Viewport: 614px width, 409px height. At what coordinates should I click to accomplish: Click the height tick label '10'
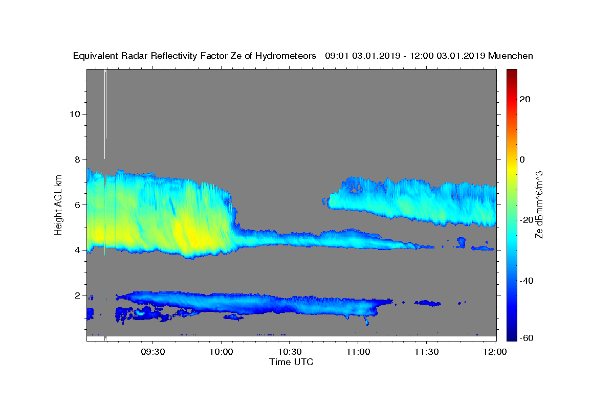pyautogui.click(x=74, y=114)
